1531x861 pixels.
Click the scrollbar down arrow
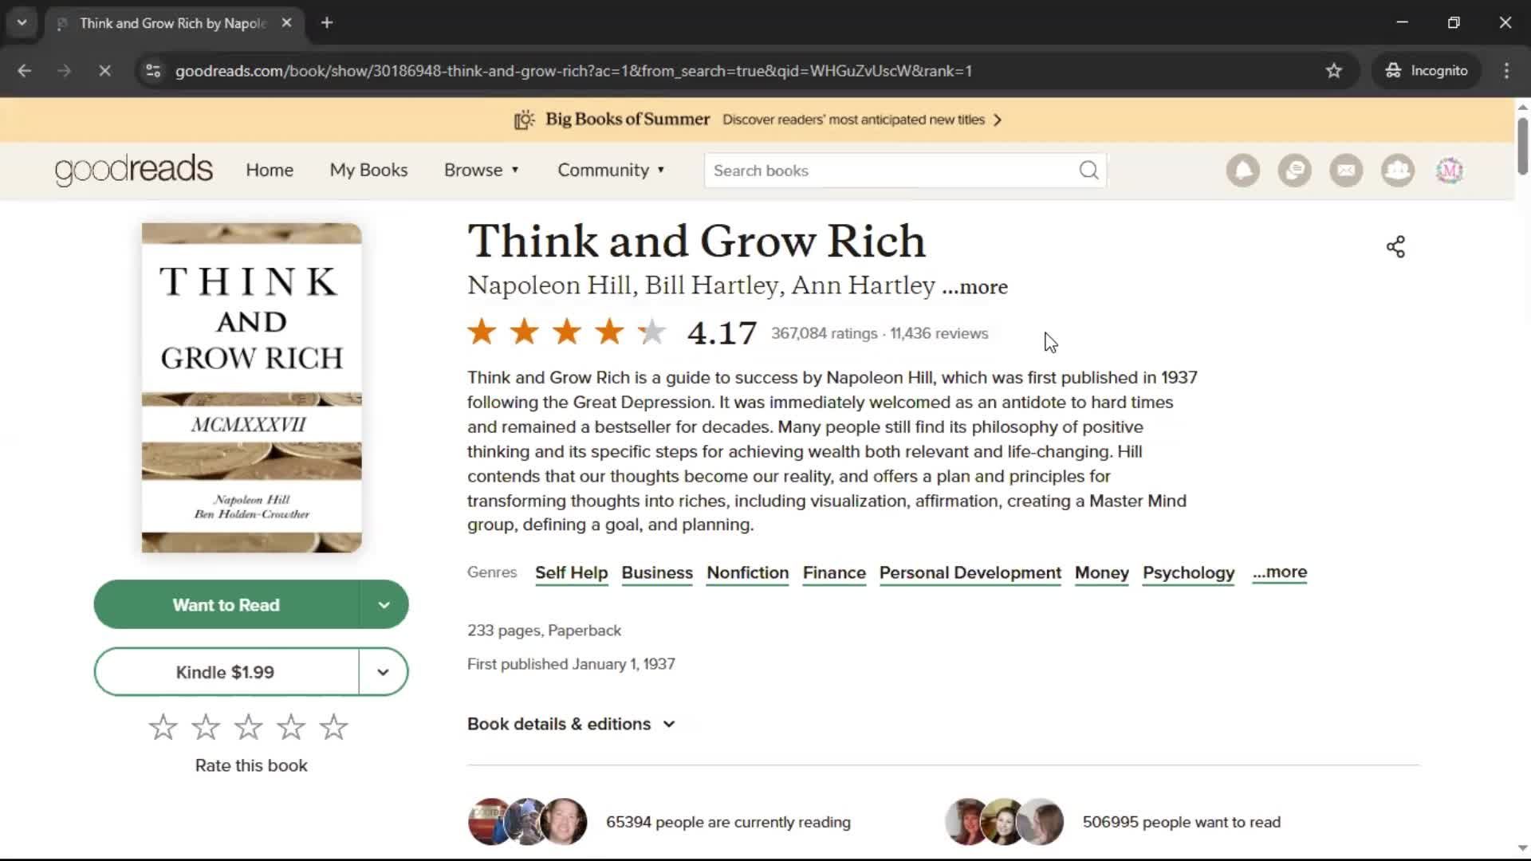click(x=1522, y=848)
